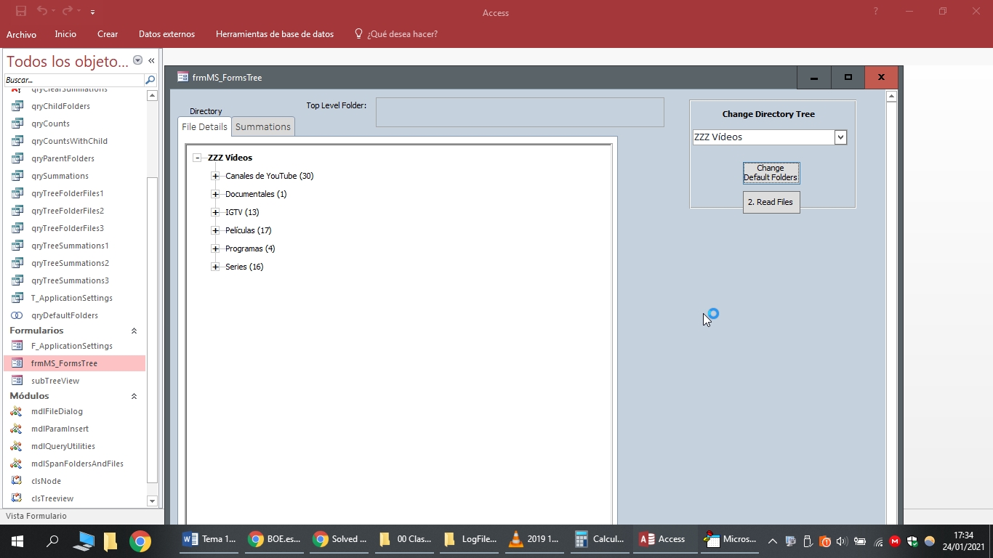The height and width of the screenshot is (558, 993).
Task: Select the mdlSpanFoldersAndFiles module icon
Action: click(x=17, y=464)
